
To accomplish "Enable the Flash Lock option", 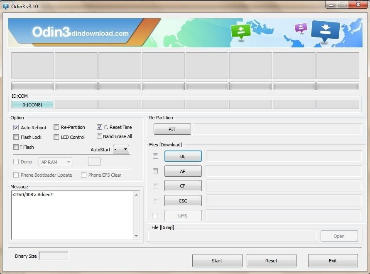I will 16,137.
